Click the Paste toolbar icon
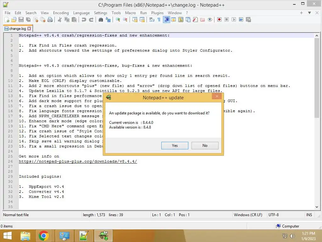The height and width of the screenshot is (242, 322). tap(74, 20)
